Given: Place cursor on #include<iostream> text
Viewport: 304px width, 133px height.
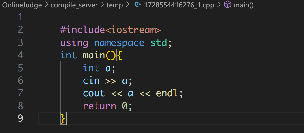Looking at the screenshot, I should pos(111,30).
